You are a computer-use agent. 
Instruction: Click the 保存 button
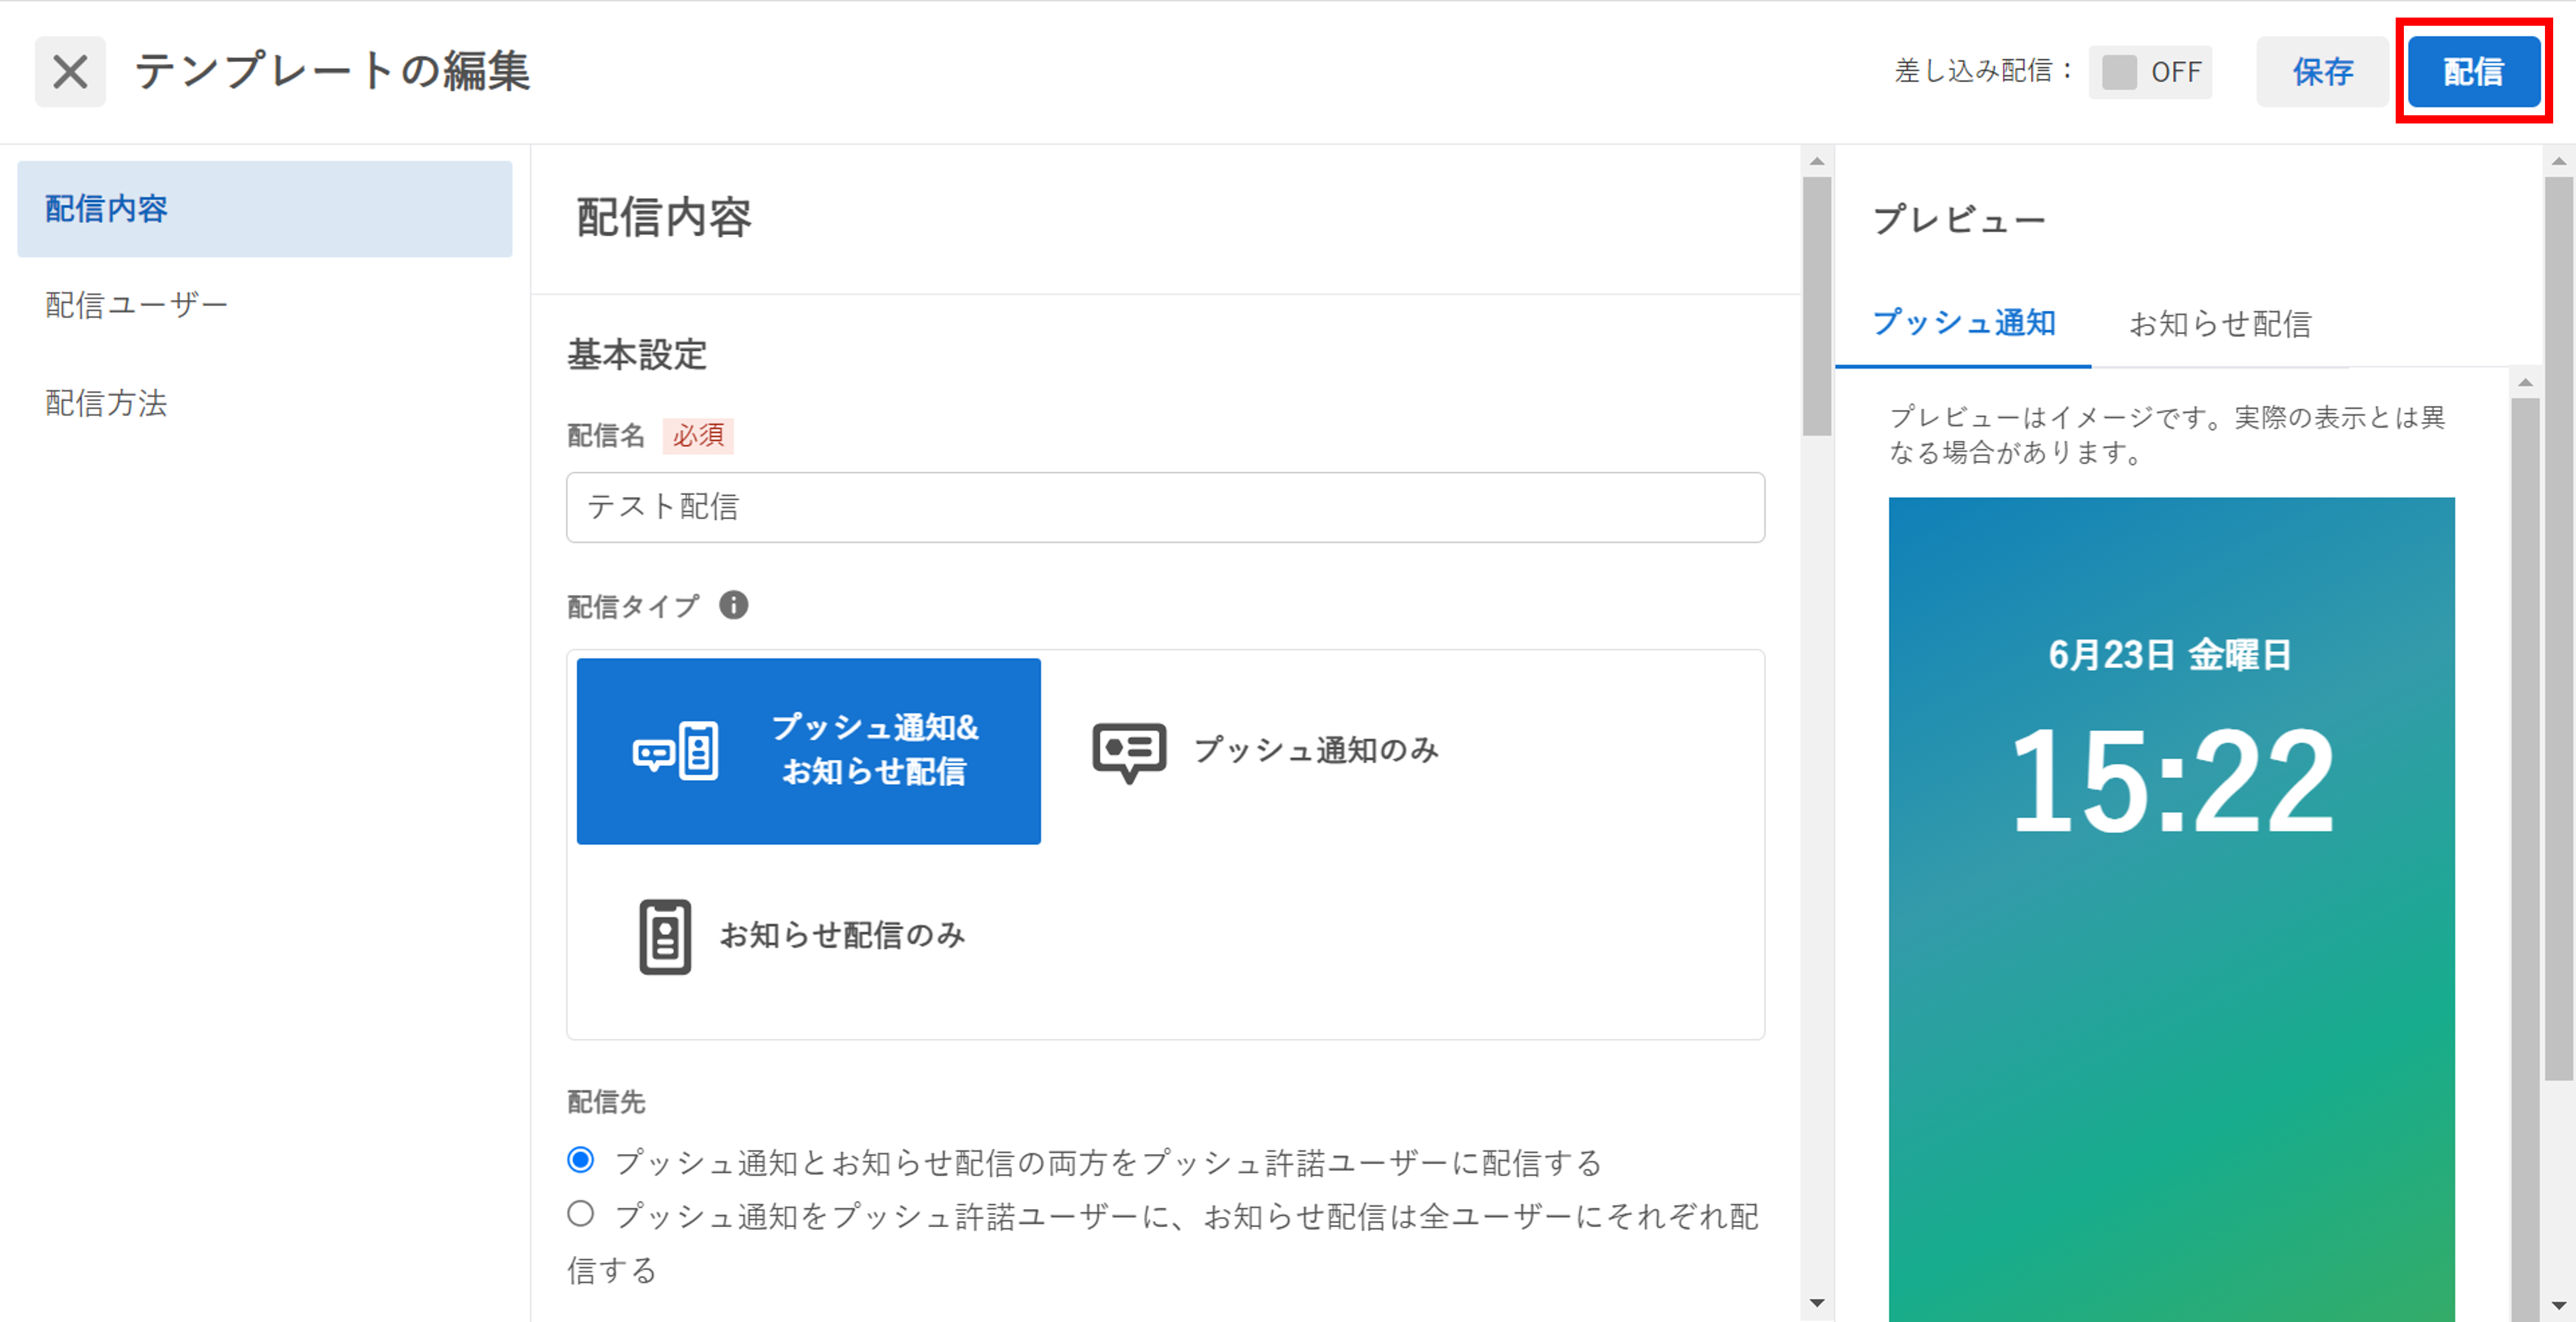2322,72
